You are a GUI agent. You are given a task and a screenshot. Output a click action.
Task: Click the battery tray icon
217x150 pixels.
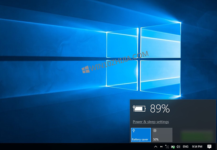[x=173, y=147]
